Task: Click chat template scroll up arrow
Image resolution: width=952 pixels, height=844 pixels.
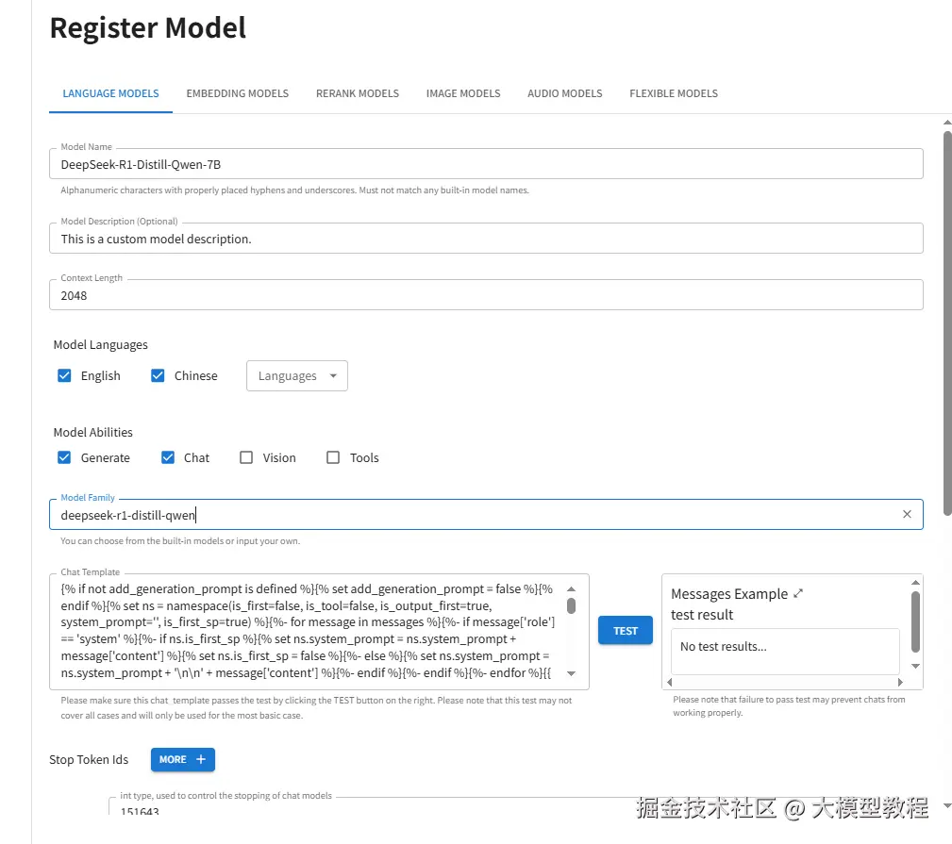Action: coord(572,589)
